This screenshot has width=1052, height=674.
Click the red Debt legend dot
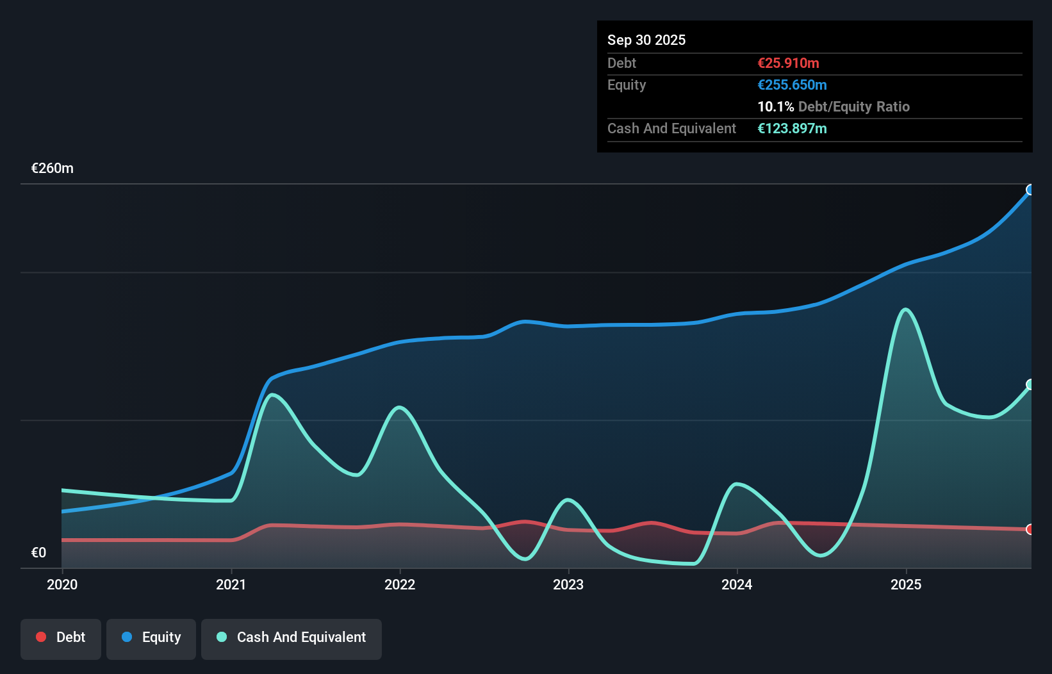pyautogui.click(x=40, y=637)
